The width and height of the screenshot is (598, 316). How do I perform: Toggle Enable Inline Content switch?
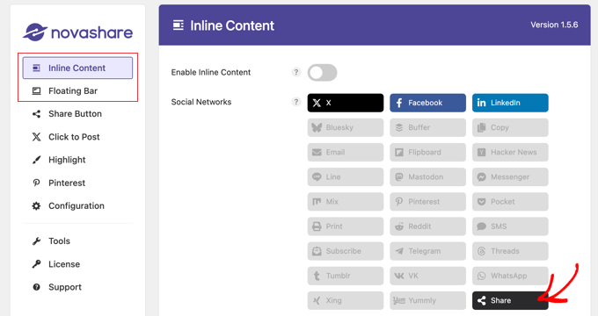tap(322, 72)
